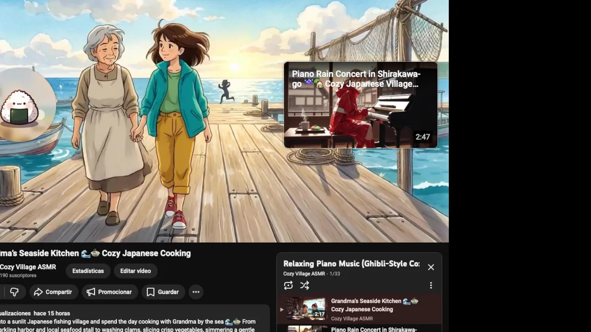Open the Relaxing Piano Music playlist title

tap(351, 264)
